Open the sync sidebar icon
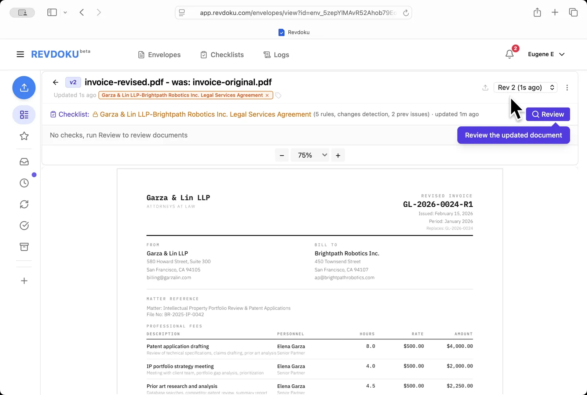 (x=24, y=204)
